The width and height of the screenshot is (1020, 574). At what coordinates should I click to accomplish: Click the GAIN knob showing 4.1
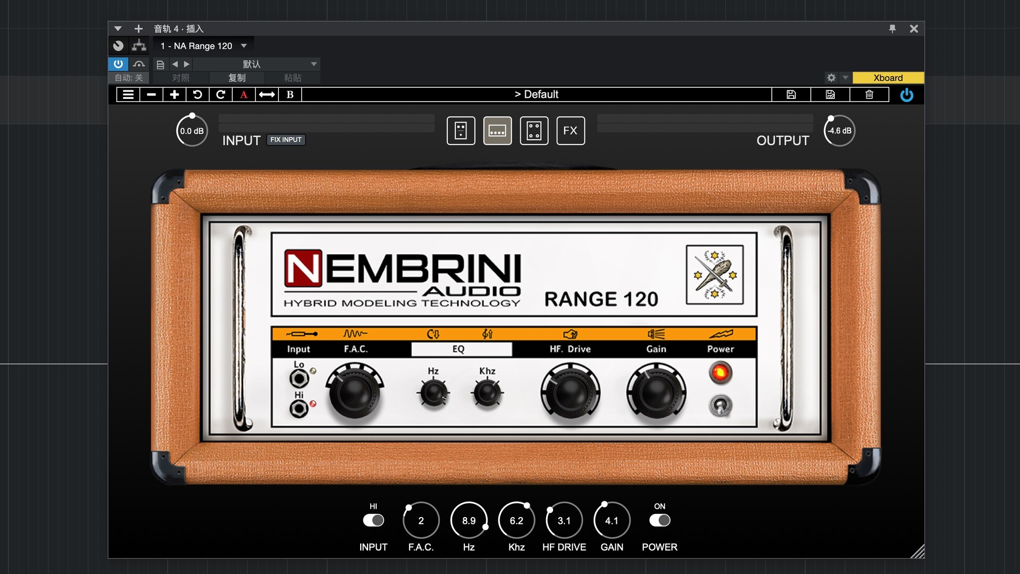point(612,521)
